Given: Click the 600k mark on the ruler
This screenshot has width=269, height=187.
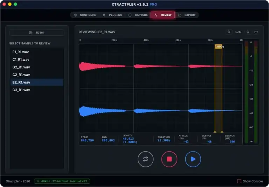Looking at the screenshot, I should [x=178, y=40].
